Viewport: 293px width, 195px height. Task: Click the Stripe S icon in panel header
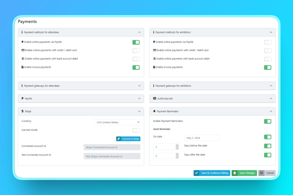click(23, 111)
